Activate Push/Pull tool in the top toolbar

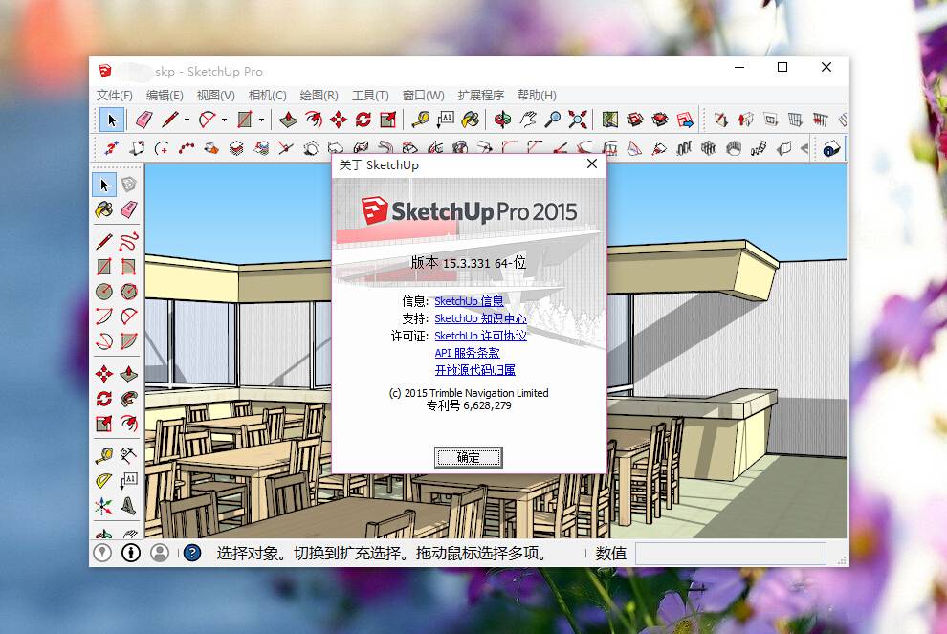point(288,120)
